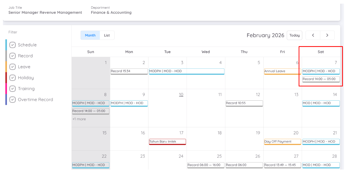Toggle the Training filter
This screenshot has height=179, width=346.
(x=12, y=89)
